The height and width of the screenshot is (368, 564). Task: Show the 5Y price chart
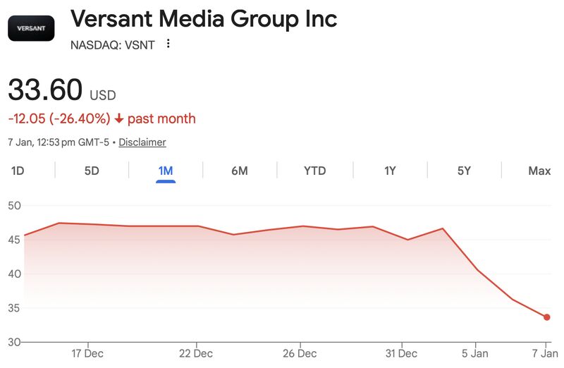point(463,171)
